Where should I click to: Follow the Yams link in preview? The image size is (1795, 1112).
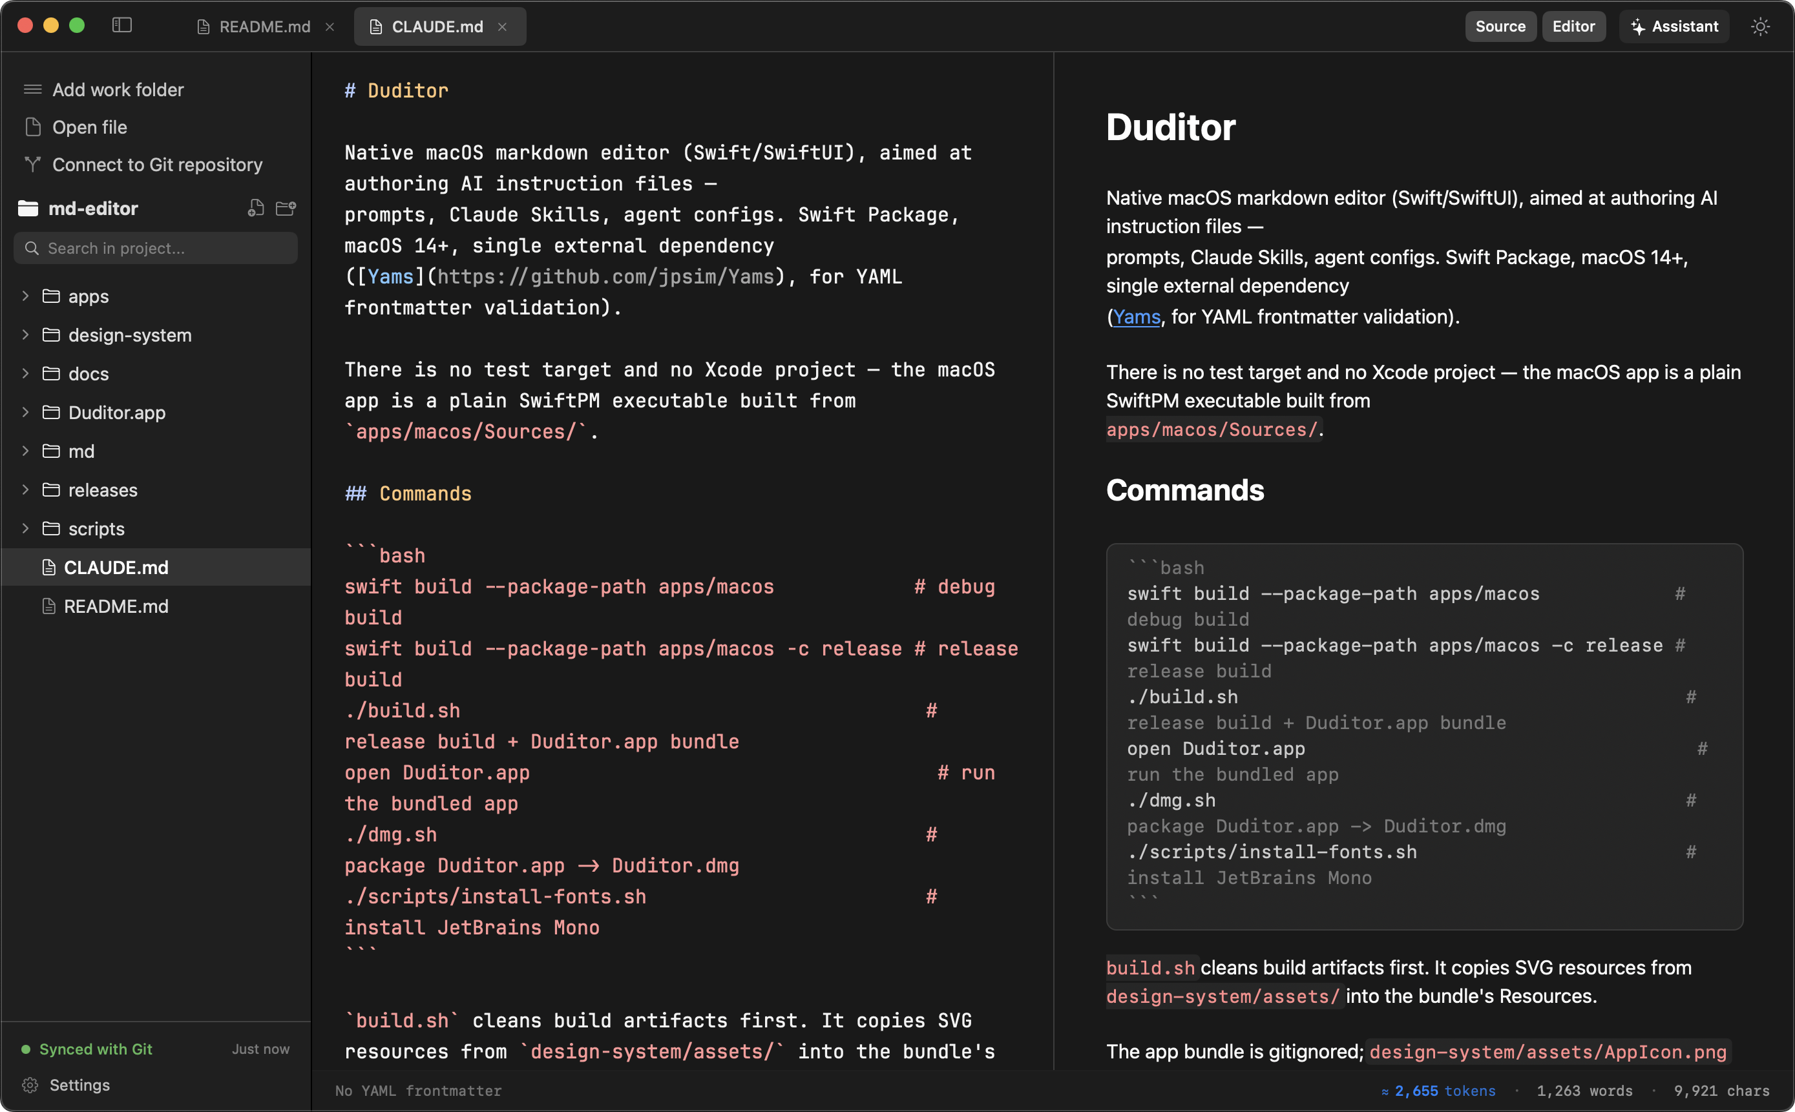point(1137,316)
